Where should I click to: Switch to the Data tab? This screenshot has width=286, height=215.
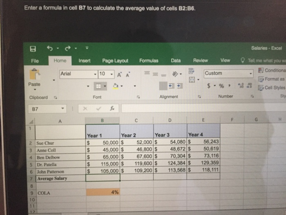click(176, 61)
